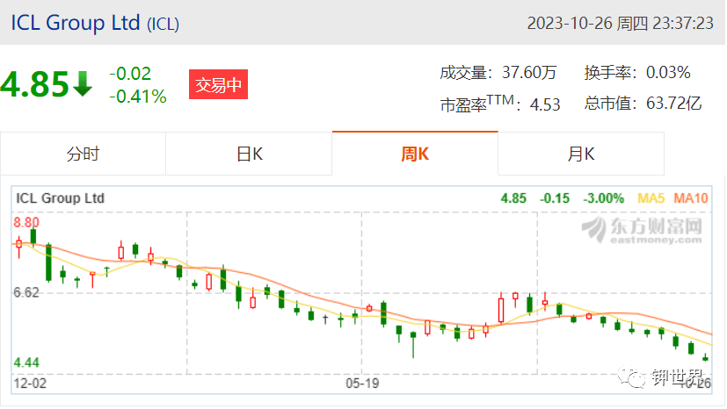727x409 pixels.
Task: Click the 4.44 price axis label
Action: point(26,362)
